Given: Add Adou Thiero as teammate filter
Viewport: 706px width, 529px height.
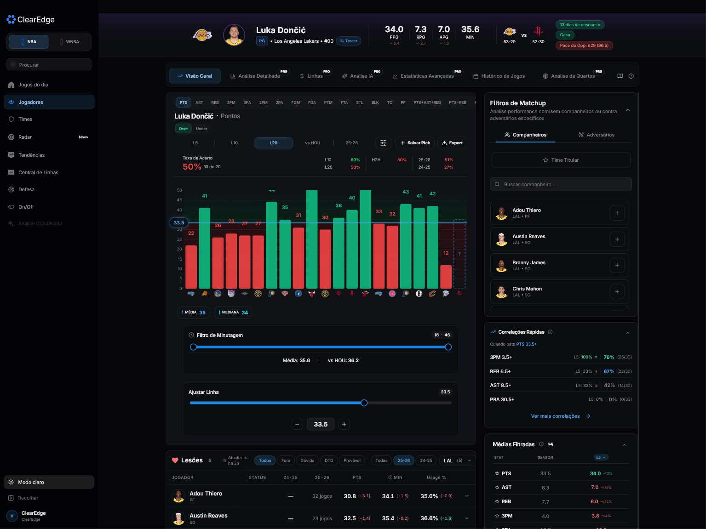Looking at the screenshot, I should click(x=617, y=213).
